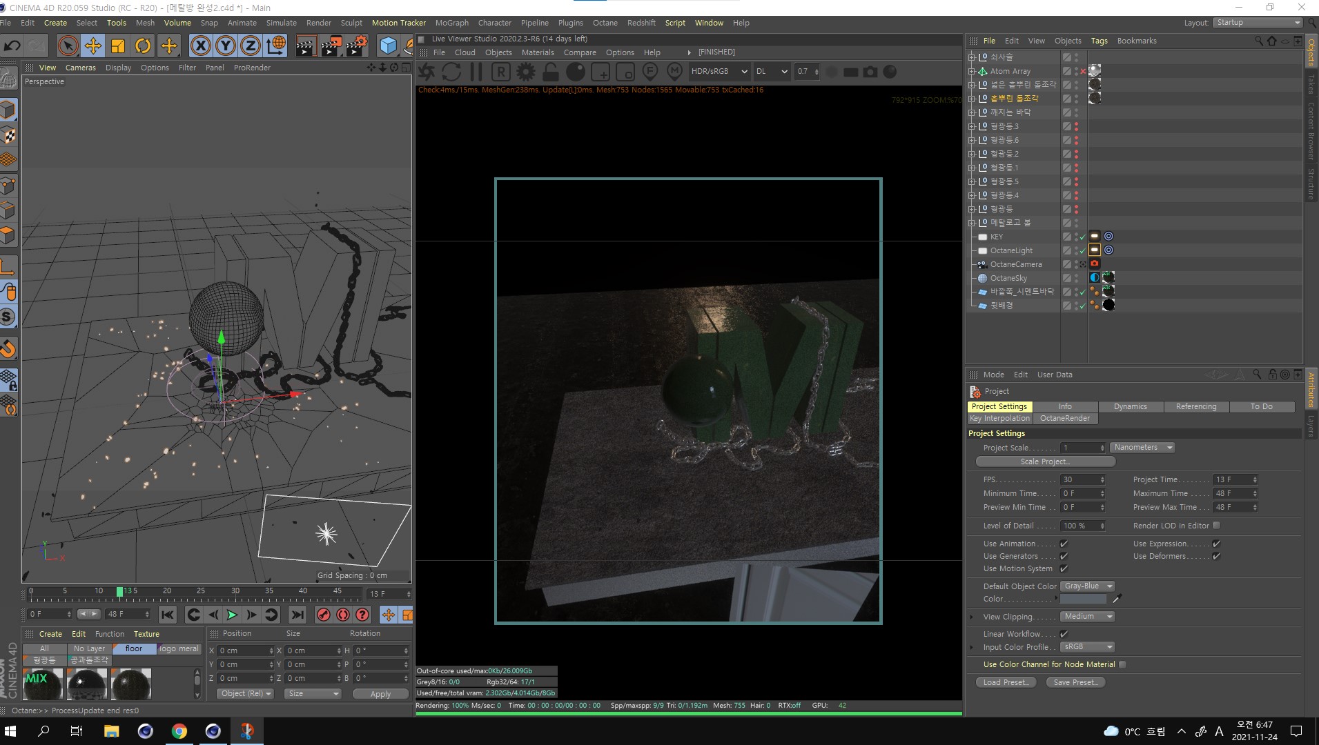Viewport: 1319px width, 745px height.
Task: Play animation forward
Action: tap(232, 615)
